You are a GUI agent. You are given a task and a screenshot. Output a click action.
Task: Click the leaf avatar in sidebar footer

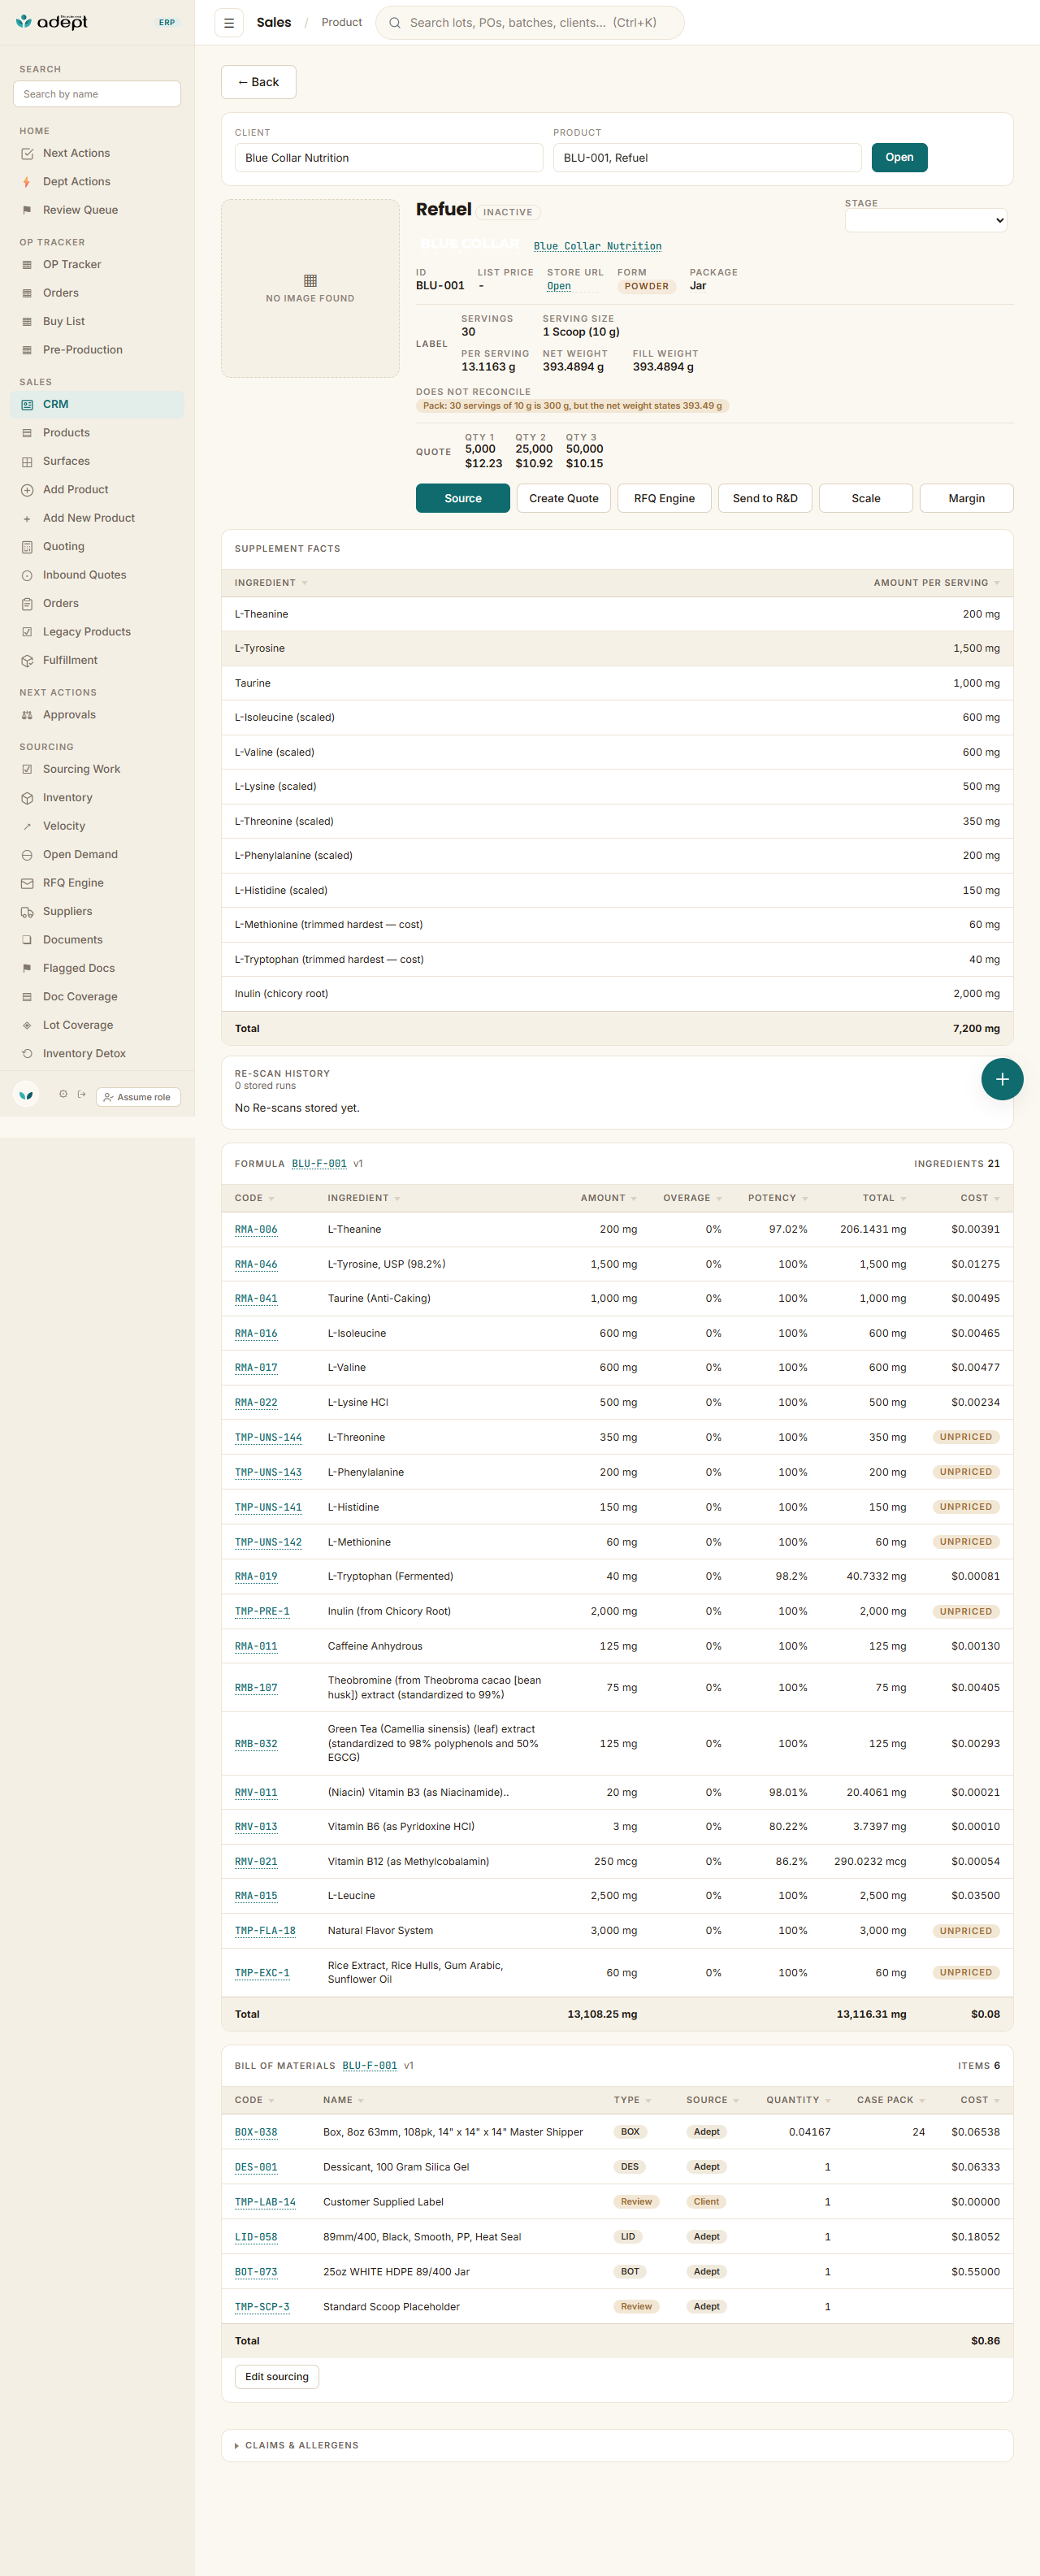point(26,1094)
